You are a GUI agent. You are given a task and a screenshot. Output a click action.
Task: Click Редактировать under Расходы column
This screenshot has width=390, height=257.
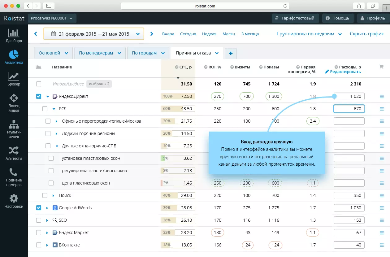tap(343, 72)
